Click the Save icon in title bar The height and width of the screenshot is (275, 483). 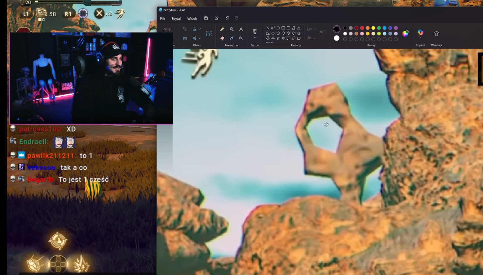pyautogui.click(x=206, y=18)
